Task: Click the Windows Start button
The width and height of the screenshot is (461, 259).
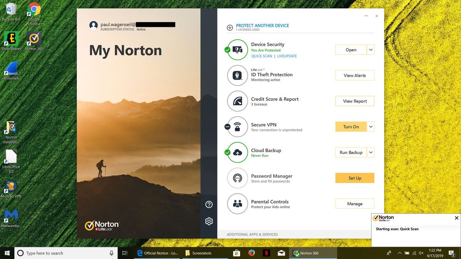Action: point(7,253)
